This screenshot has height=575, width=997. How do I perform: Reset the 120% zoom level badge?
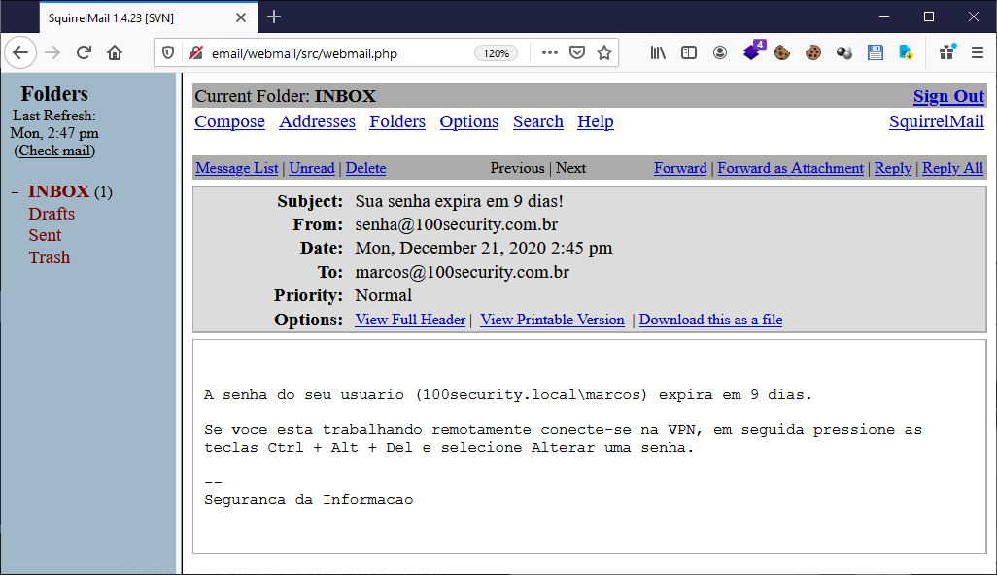(x=496, y=53)
